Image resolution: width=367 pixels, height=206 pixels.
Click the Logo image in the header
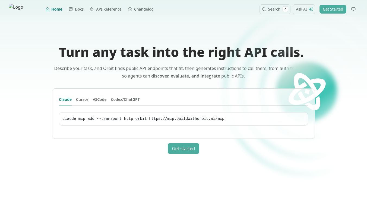pyautogui.click(x=16, y=7)
